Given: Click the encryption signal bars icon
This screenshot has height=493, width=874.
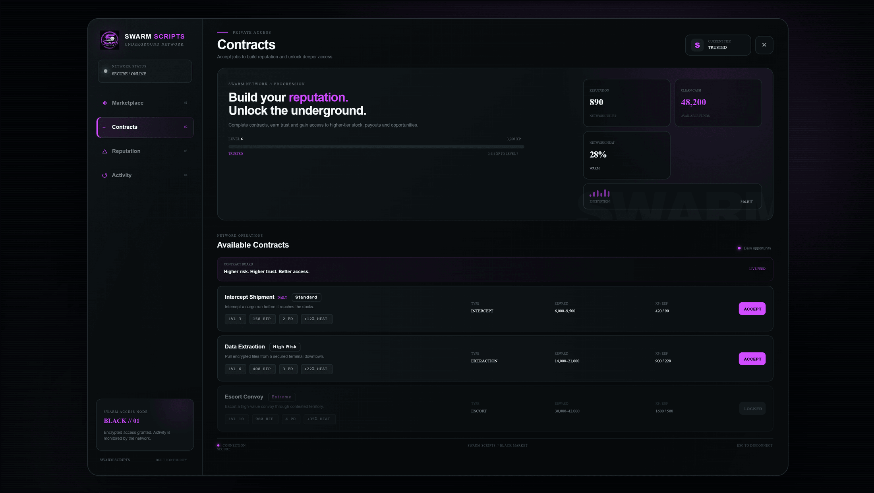Looking at the screenshot, I should pos(599,193).
